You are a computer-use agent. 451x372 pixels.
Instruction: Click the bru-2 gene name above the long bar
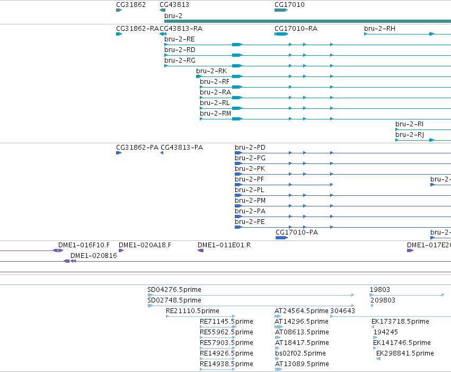click(173, 16)
